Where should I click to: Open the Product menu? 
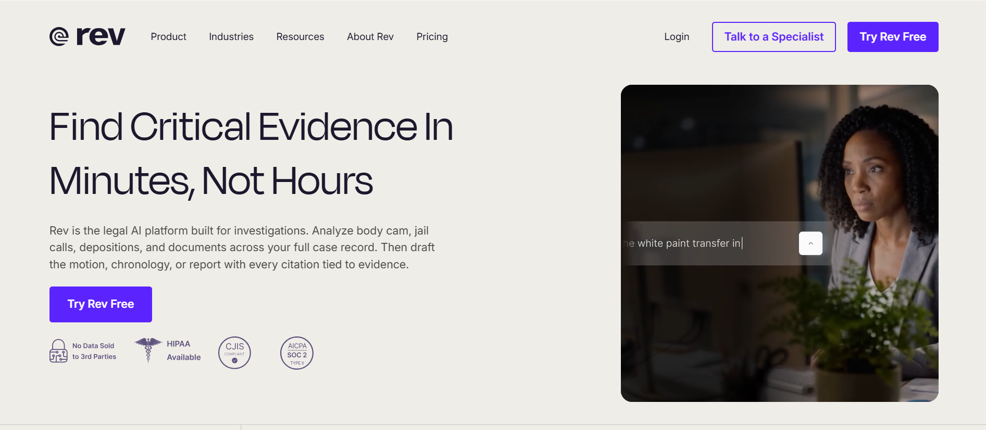168,37
